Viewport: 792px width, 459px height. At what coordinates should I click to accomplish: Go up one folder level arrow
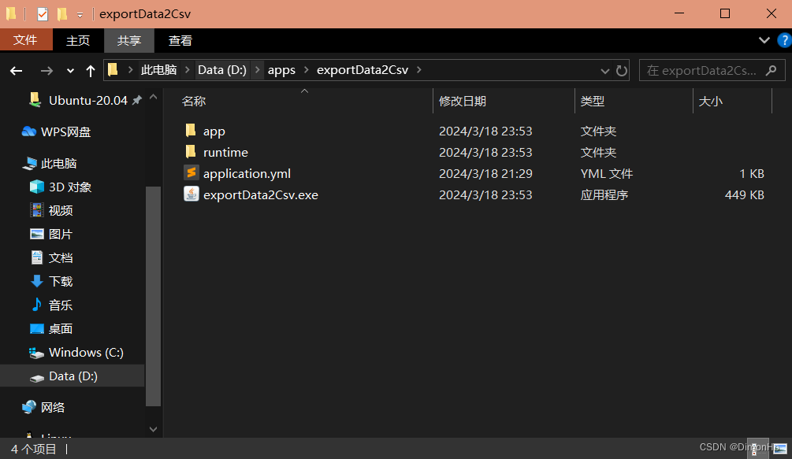[x=91, y=71]
